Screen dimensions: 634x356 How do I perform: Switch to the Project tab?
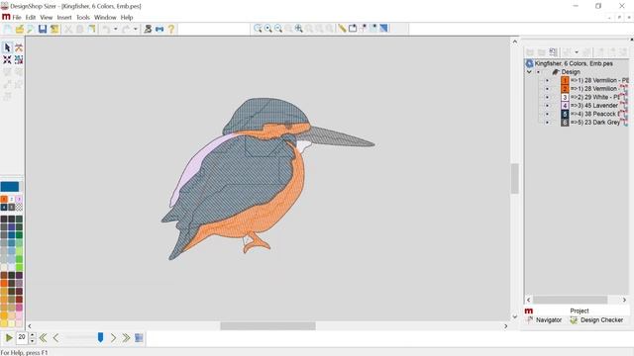579,311
